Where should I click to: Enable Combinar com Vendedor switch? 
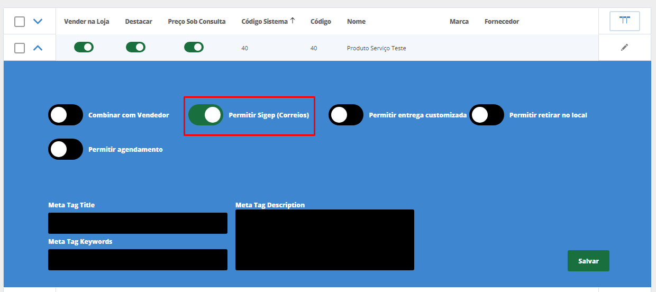(66, 115)
